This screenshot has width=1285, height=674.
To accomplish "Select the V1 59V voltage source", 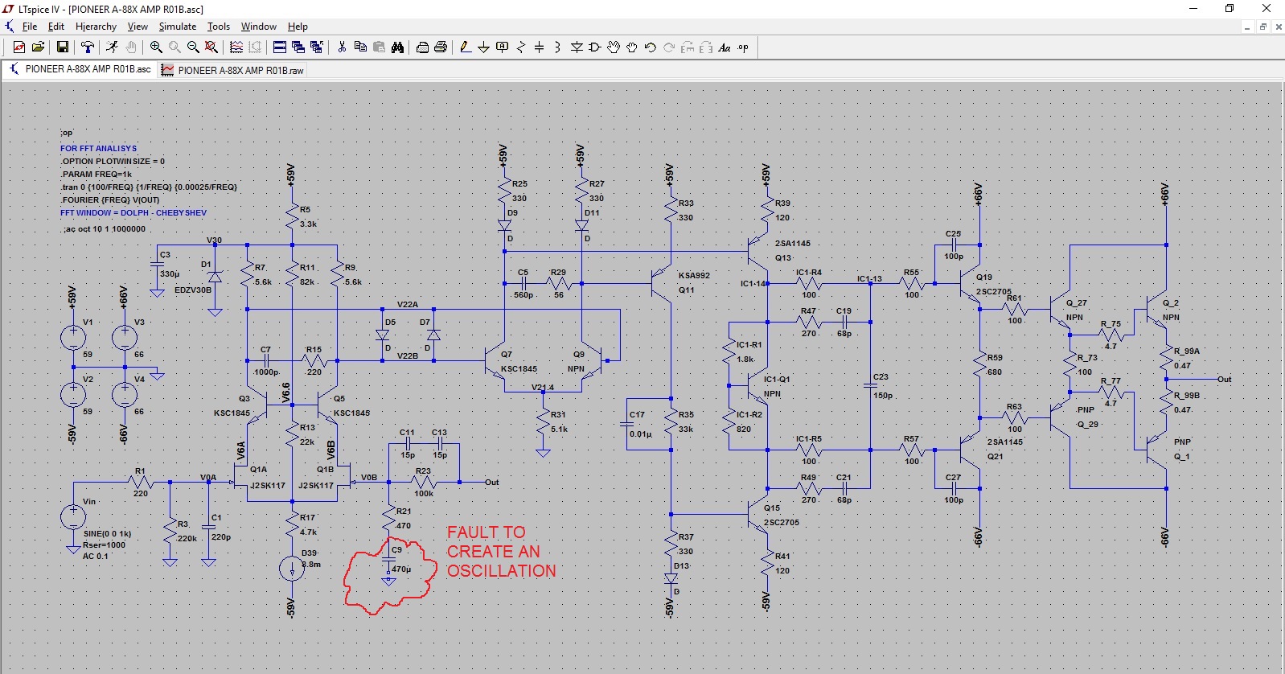I will (73, 338).
